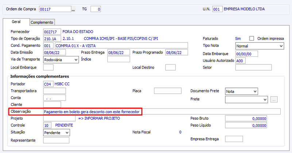Click the TG field

tap(96, 9)
